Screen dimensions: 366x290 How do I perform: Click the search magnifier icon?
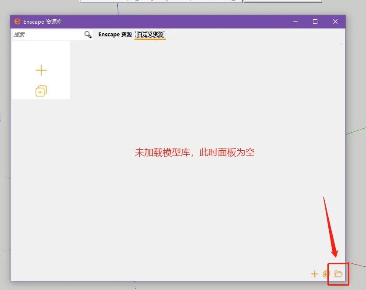pyautogui.click(x=88, y=35)
